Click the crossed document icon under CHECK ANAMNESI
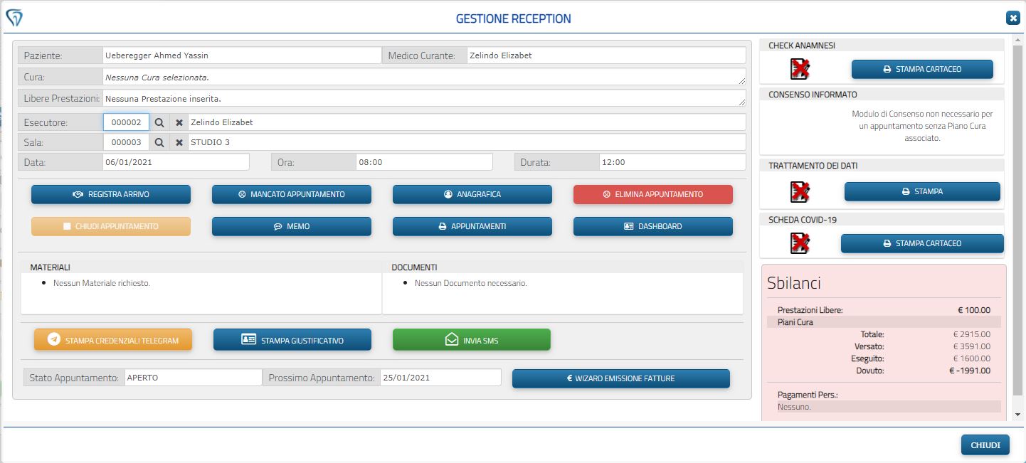Screen dimensions: 1026x463 click(798, 69)
